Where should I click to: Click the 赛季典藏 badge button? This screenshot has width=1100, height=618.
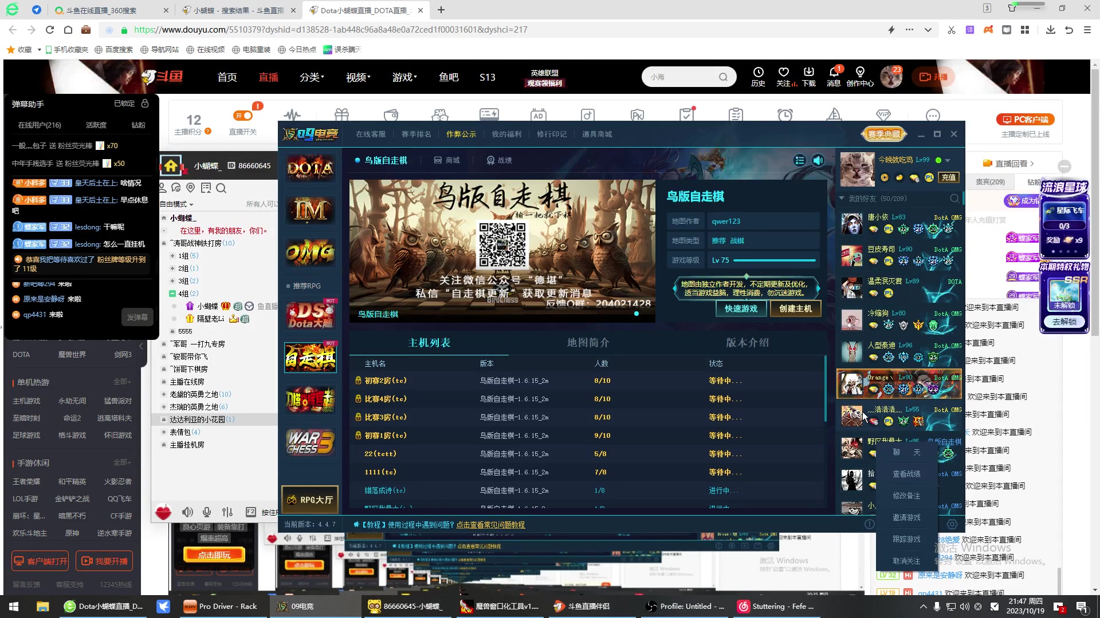884,134
